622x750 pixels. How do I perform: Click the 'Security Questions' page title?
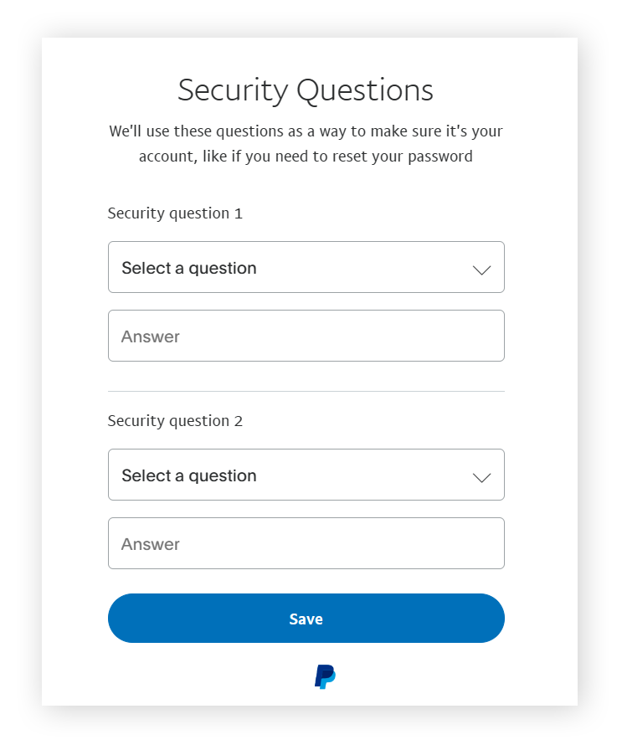tap(305, 90)
